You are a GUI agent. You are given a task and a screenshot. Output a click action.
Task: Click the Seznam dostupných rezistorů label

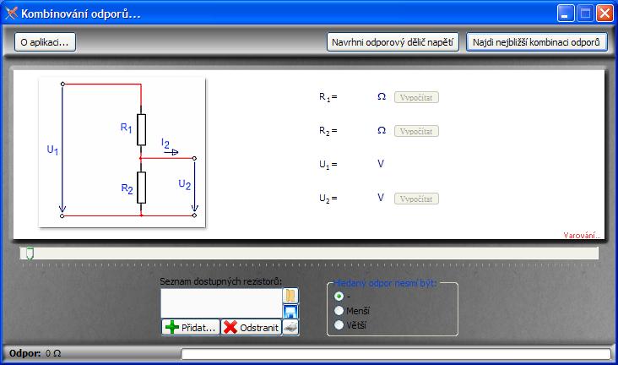pos(220,281)
